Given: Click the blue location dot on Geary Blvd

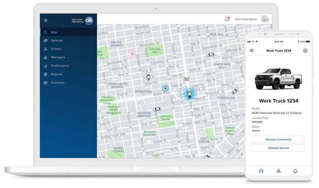Looking at the screenshot, I should [x=166, y=88].
